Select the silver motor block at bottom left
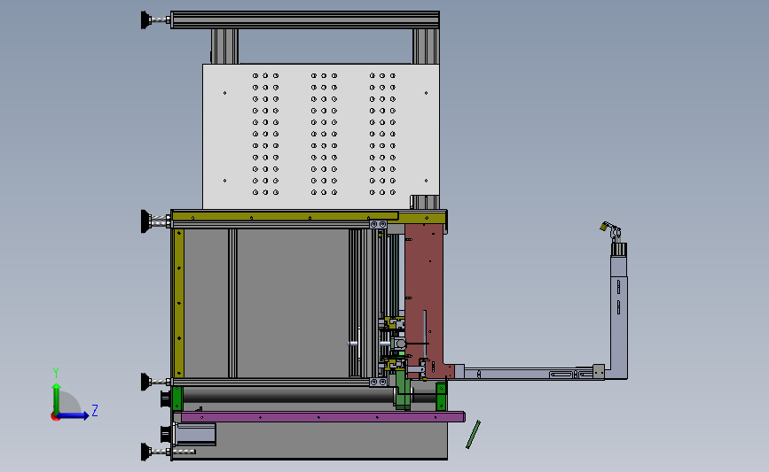The height and width of the screenshot is (472, 769). pos(196,433)
